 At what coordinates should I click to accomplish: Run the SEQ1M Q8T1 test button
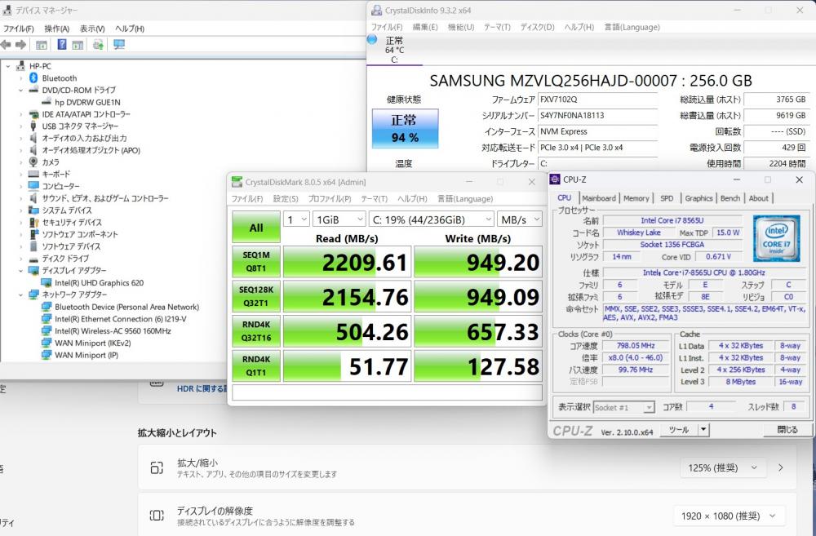(x=256, y=262)
